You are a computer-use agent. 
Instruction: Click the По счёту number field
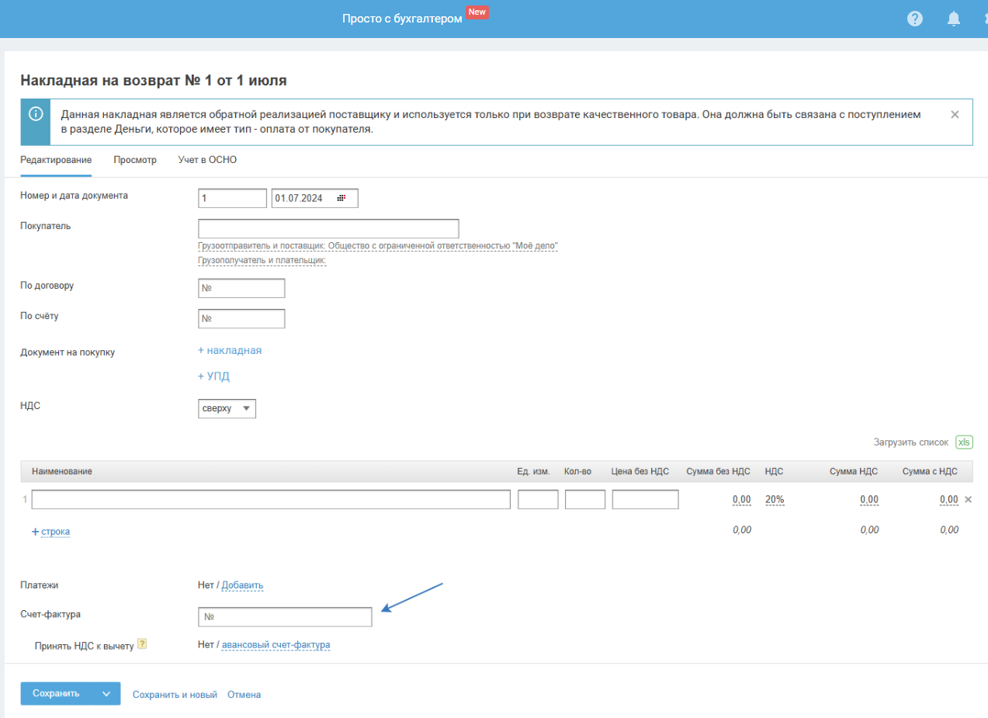[x=241, y=318]
